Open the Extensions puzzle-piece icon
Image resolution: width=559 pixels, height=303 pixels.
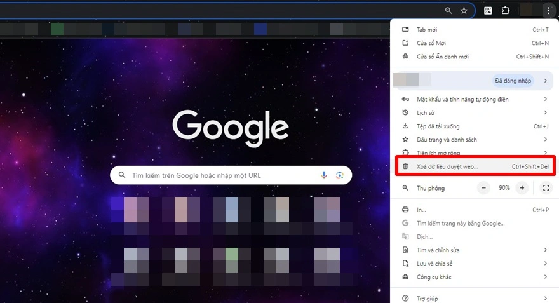tap(506, 11)
